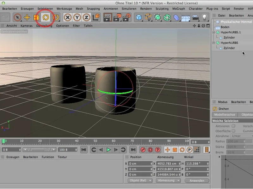Open the Sculpting menu
This screenshot has width=253, height=189.
162,9
